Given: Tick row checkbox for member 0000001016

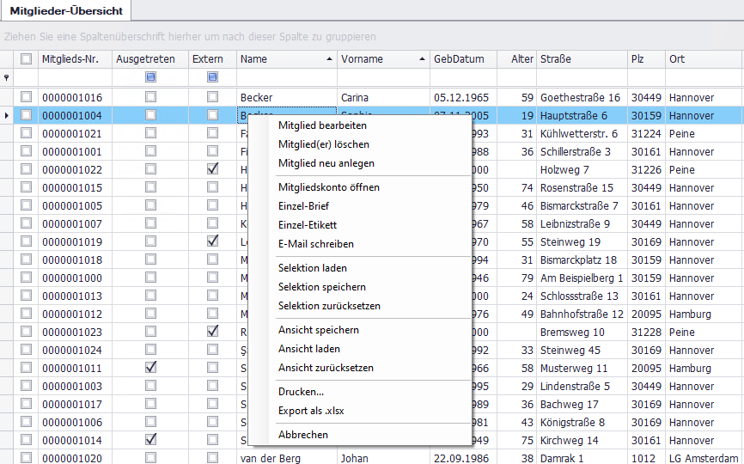Looking at the screenshot, I should coord(26,97).
